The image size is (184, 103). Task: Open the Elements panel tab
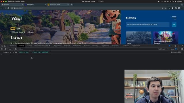(13, 46)
